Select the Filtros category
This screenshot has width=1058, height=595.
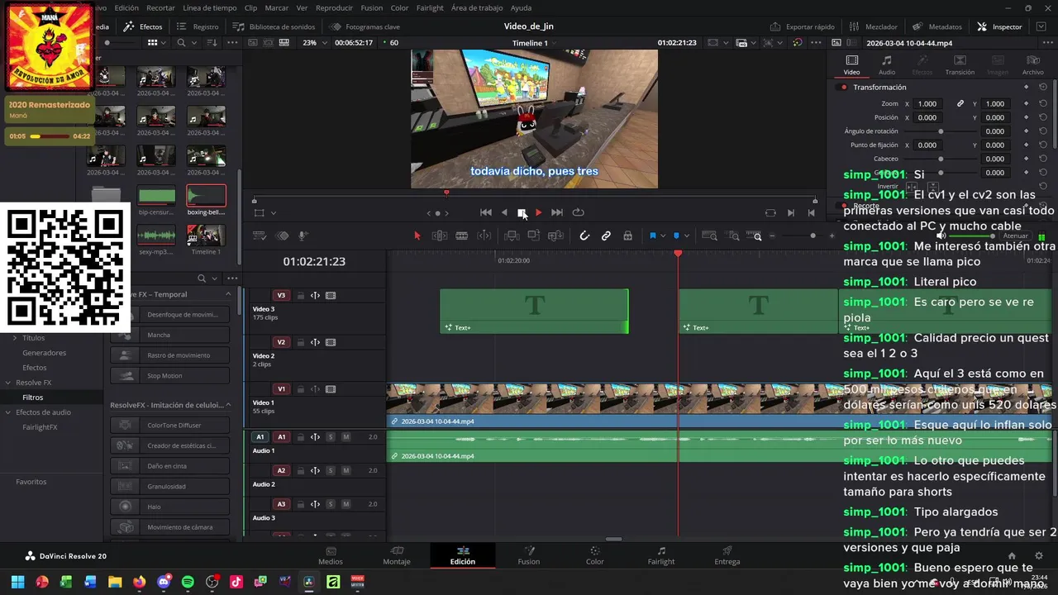33,397
